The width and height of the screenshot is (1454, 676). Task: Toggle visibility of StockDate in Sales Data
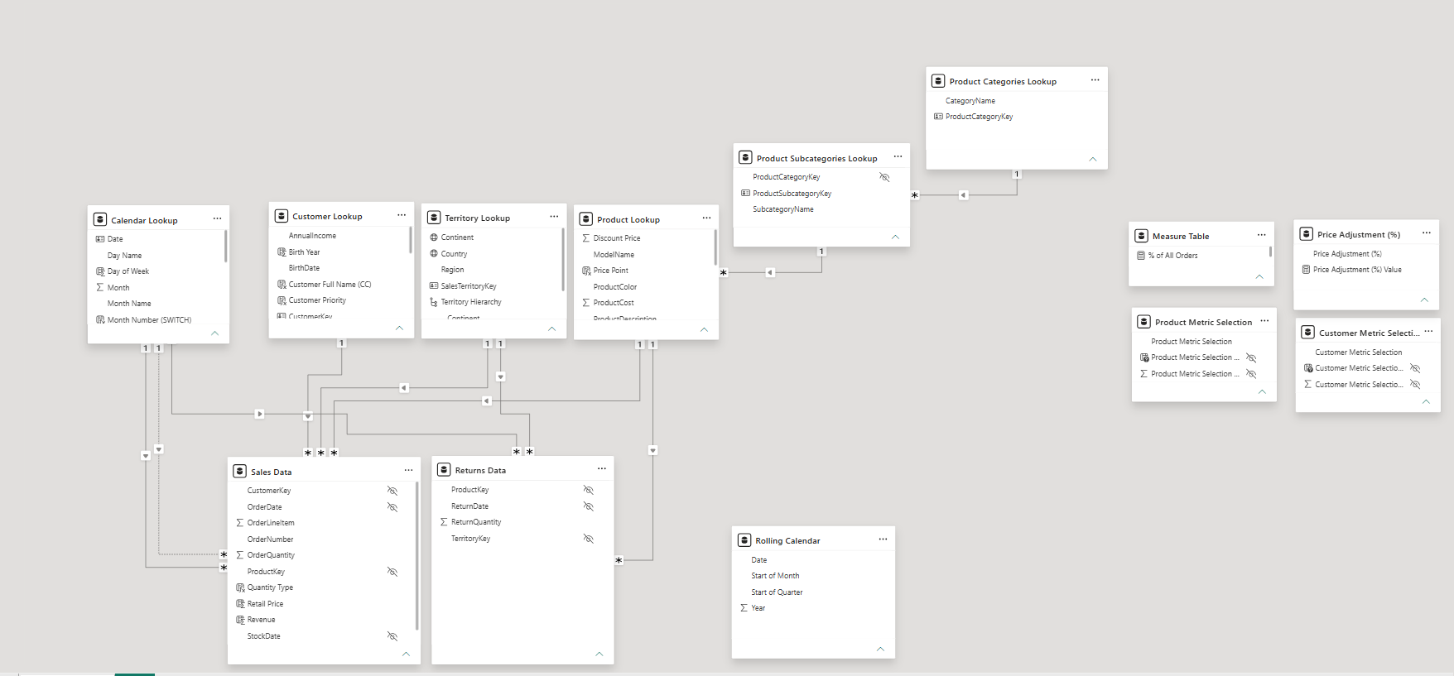(x=392, y=636)
